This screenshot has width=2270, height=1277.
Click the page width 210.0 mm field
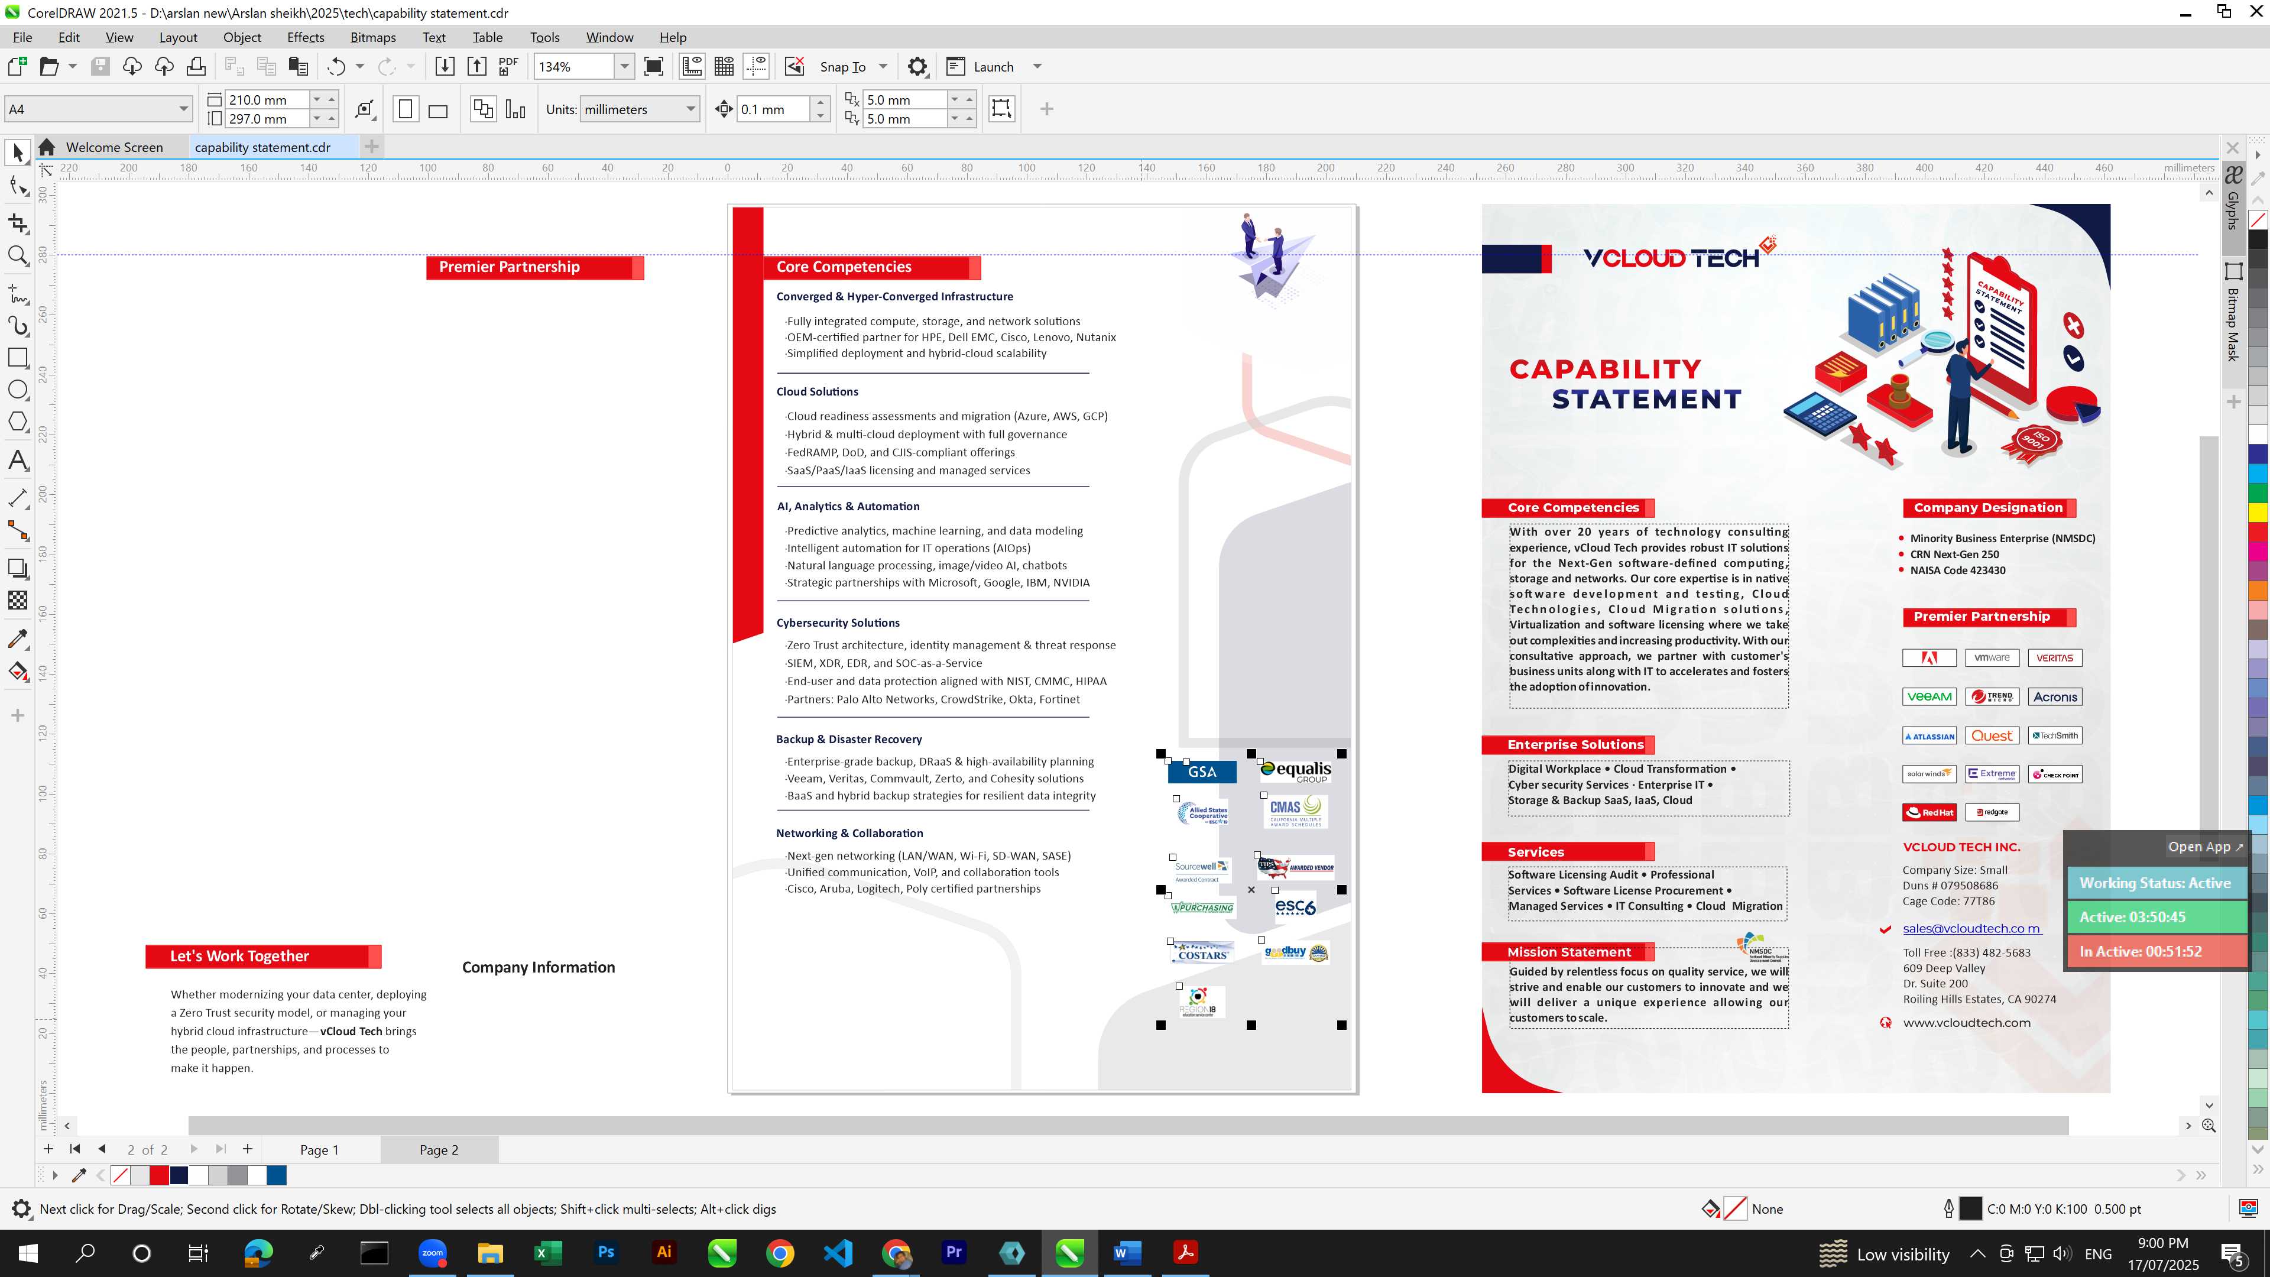(268, 99)
